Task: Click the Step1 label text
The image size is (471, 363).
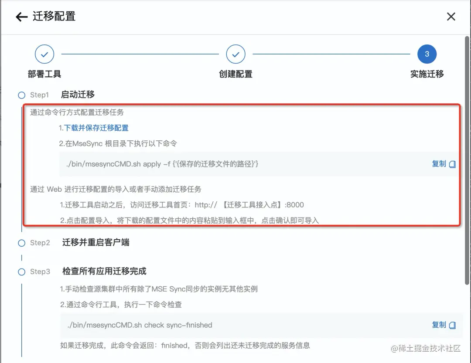Action: (x=39, y=95)
